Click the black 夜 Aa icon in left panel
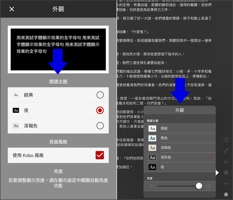 coord(16,110)
